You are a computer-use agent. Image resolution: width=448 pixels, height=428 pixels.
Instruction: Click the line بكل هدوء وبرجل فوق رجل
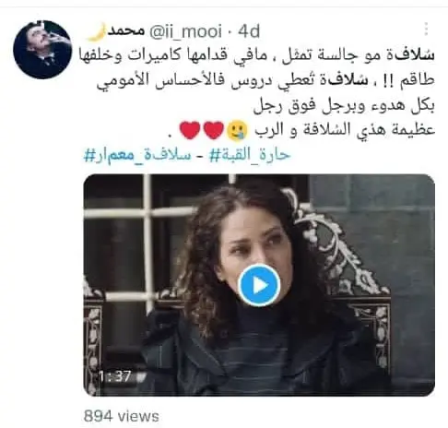(x=344, y=106)
